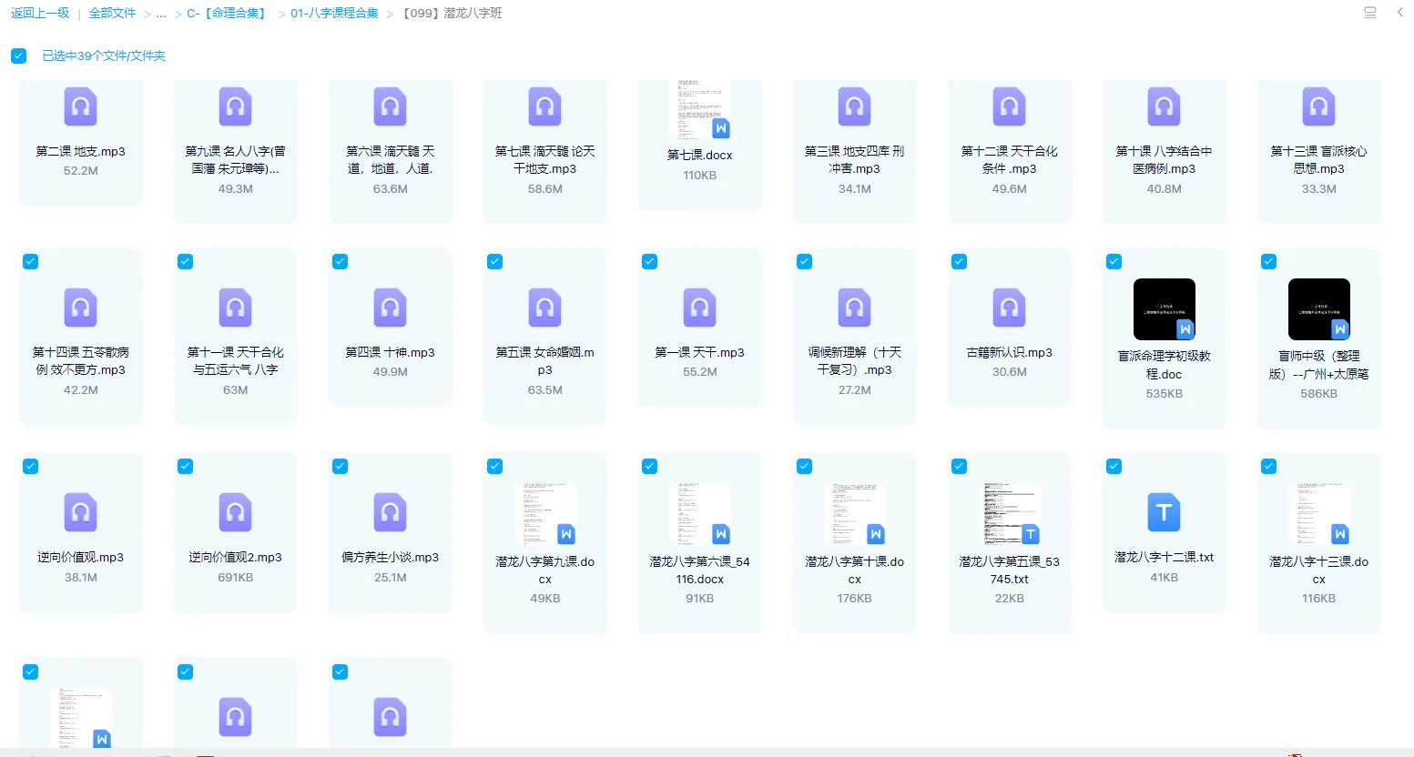Go back via 返回上一级 link
1414x757 pixels.
(40, 13)
